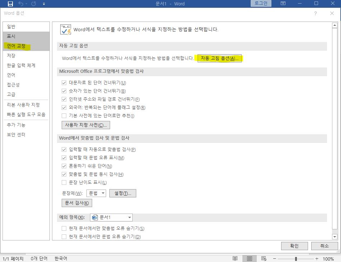Open the 접근성 category

click(x=26, y=85)
